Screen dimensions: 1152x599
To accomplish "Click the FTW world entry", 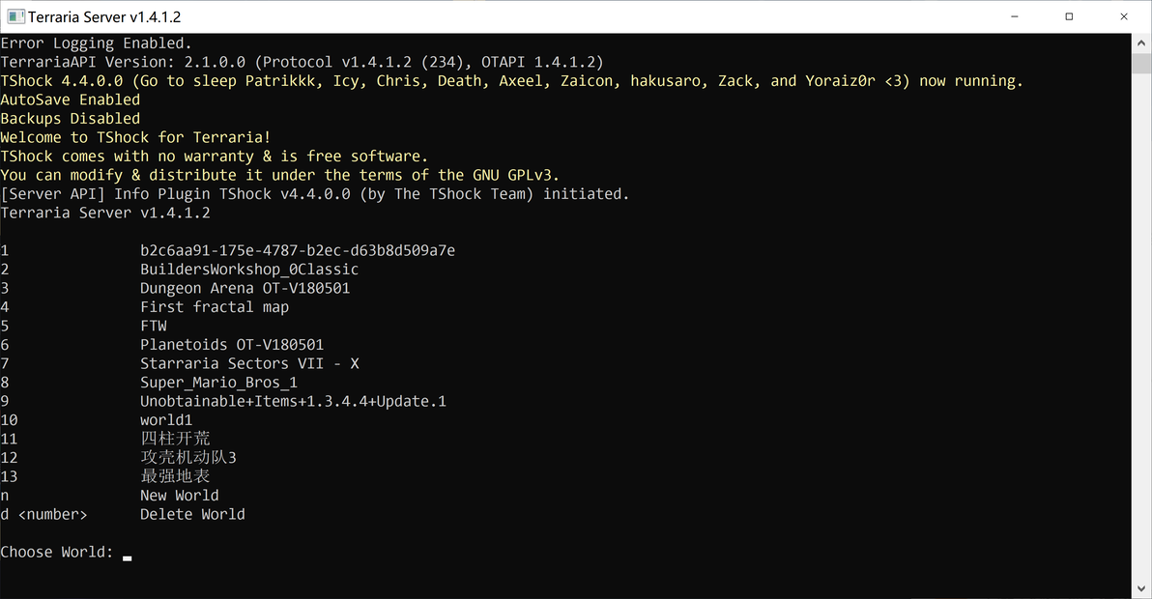I will (x=154, y=326).
